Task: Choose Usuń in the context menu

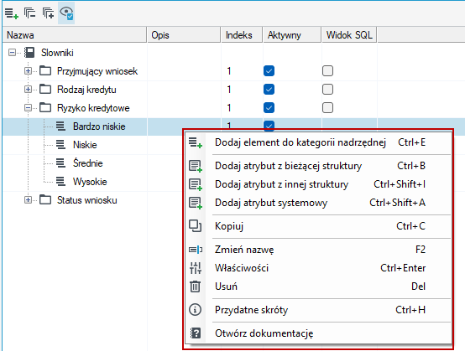Action: [317, 286]
